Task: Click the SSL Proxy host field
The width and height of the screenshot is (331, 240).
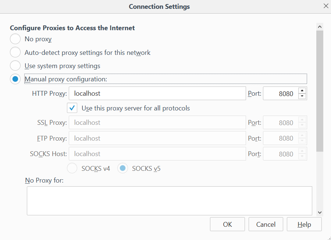Action: point(157,123)
